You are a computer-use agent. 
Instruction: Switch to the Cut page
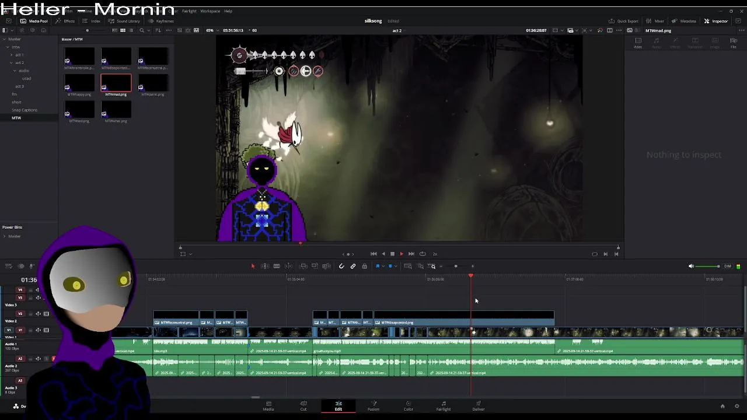pyautogui.click(x=303, y=405)
